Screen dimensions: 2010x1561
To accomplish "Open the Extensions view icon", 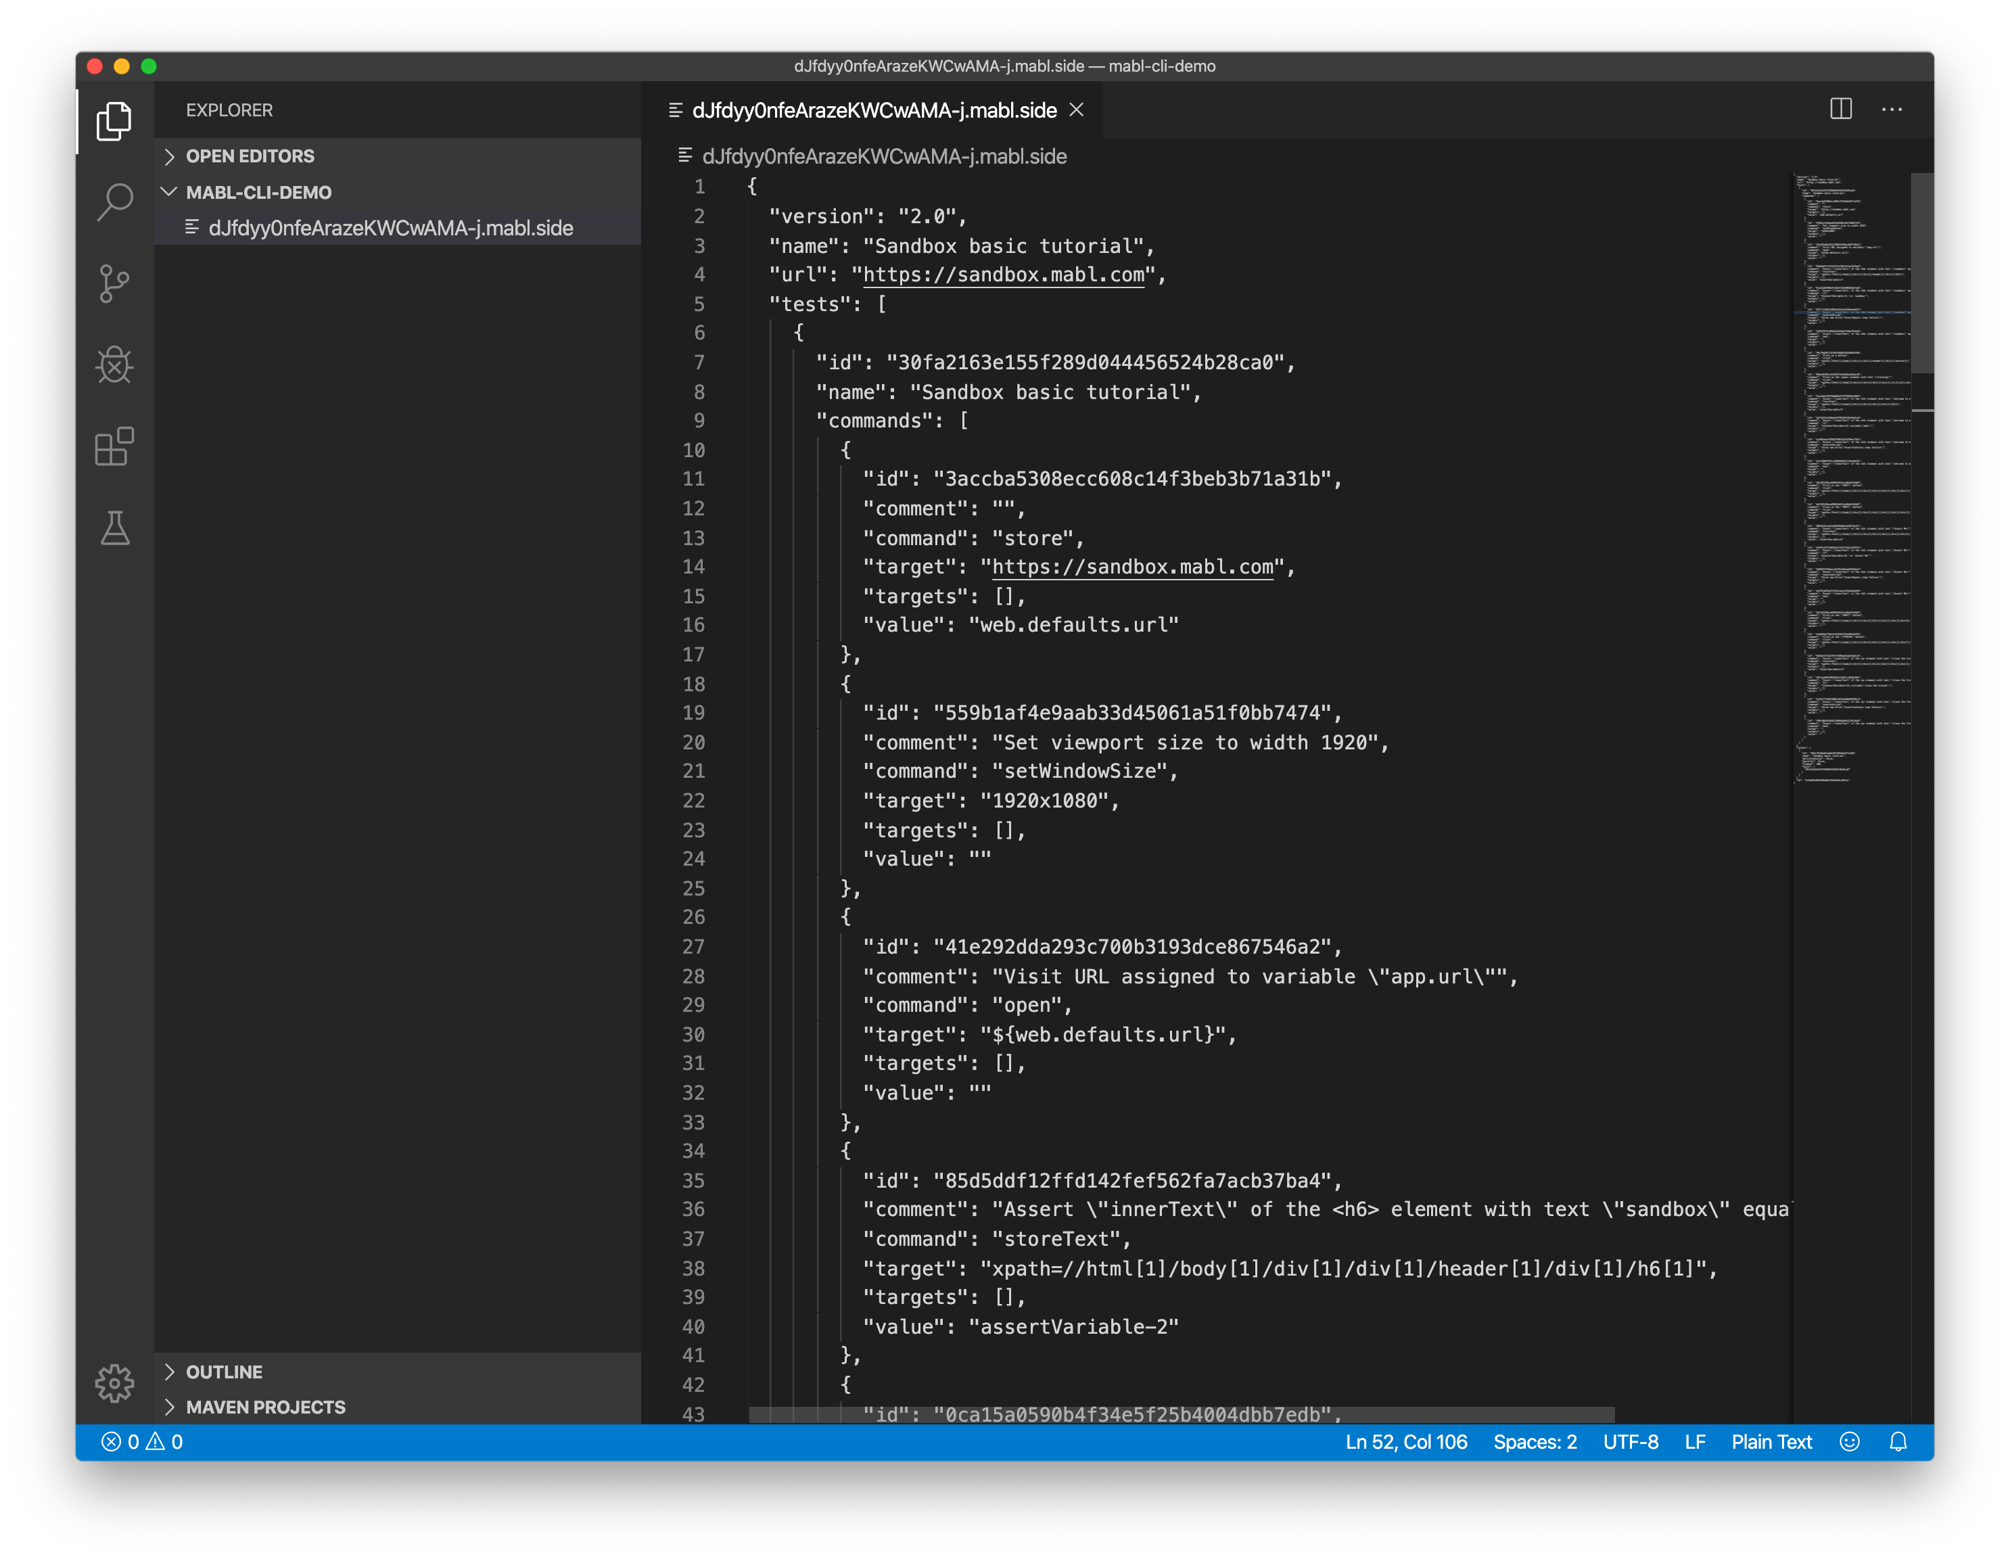I will pos(114,446).
